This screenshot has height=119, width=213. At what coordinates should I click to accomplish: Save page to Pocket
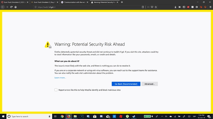pyautogui.click(x=152, y=7)
